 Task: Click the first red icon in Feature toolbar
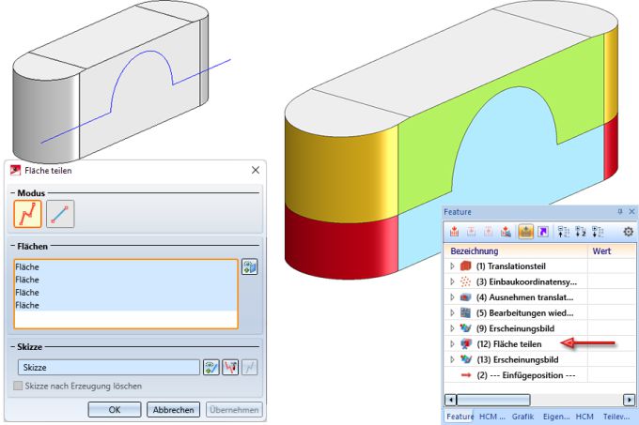click(455, 231)
